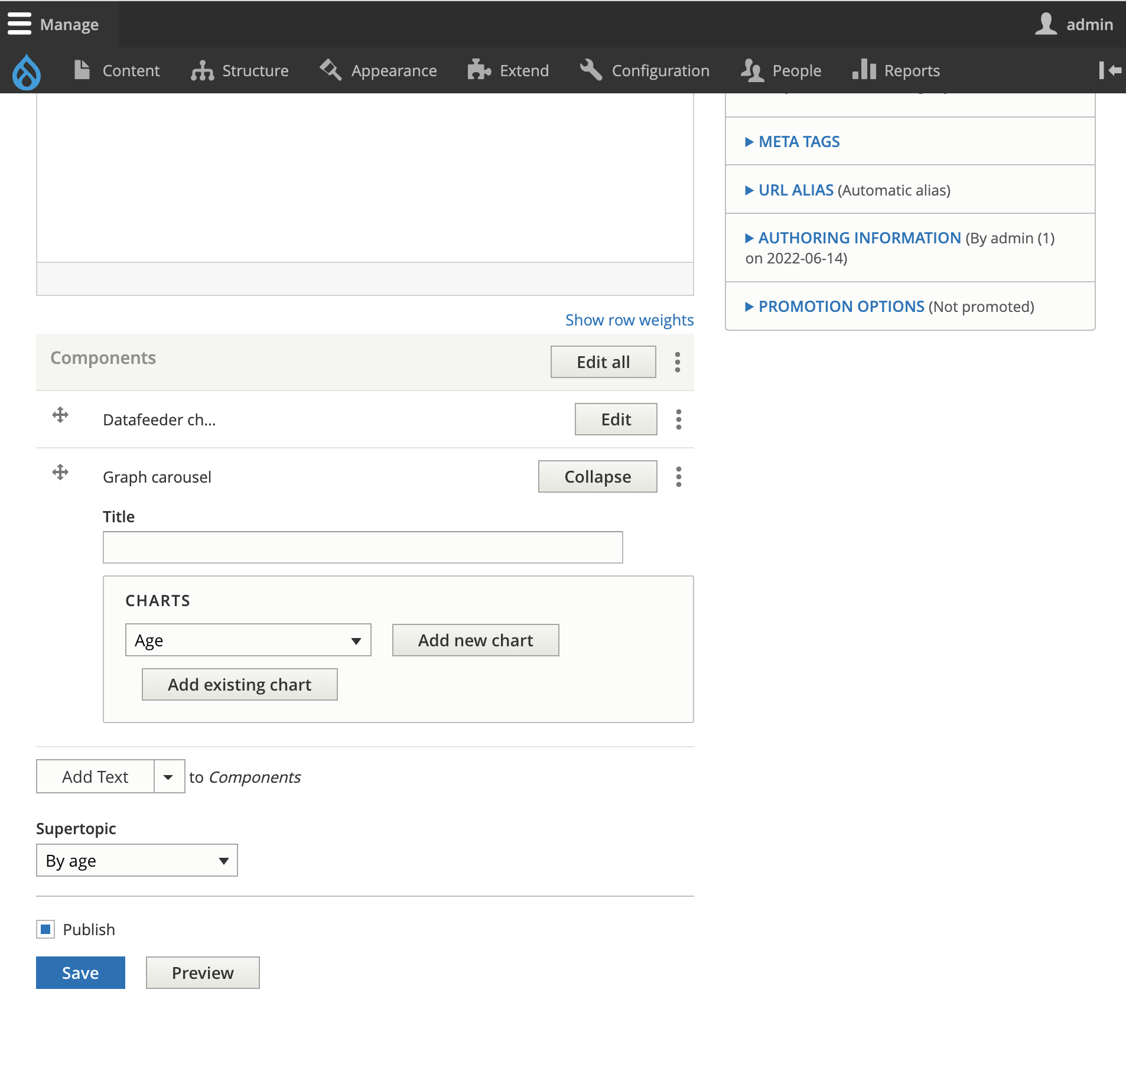Uncheck the Publish checkbox

click(x=45, y=929)
